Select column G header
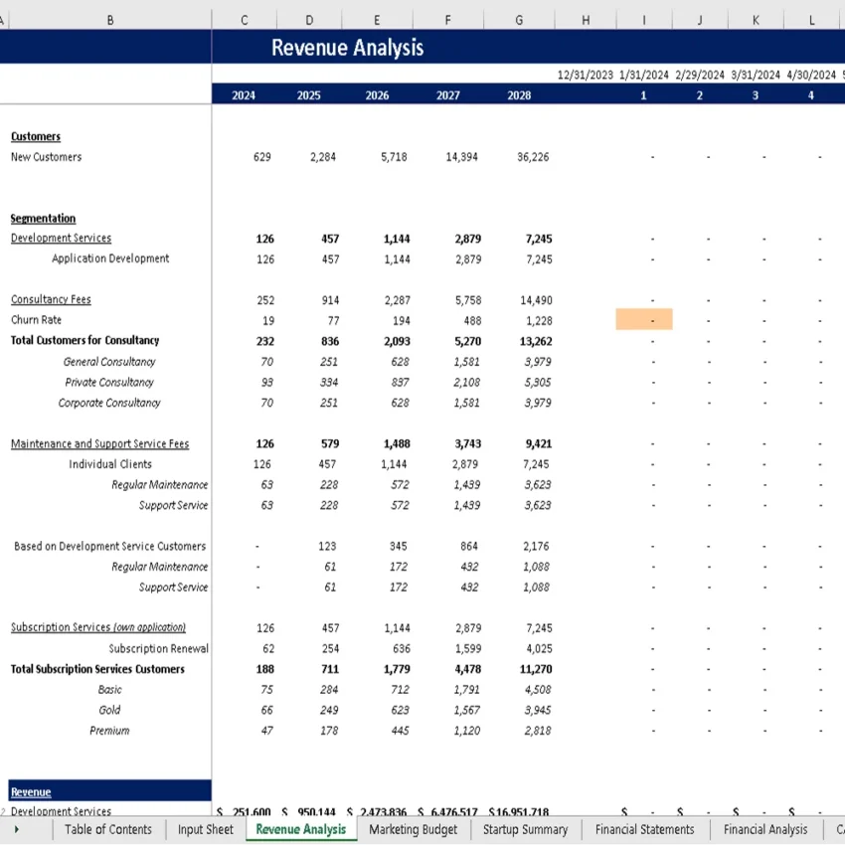Screen dimensions: 845x845 [519, 20]
